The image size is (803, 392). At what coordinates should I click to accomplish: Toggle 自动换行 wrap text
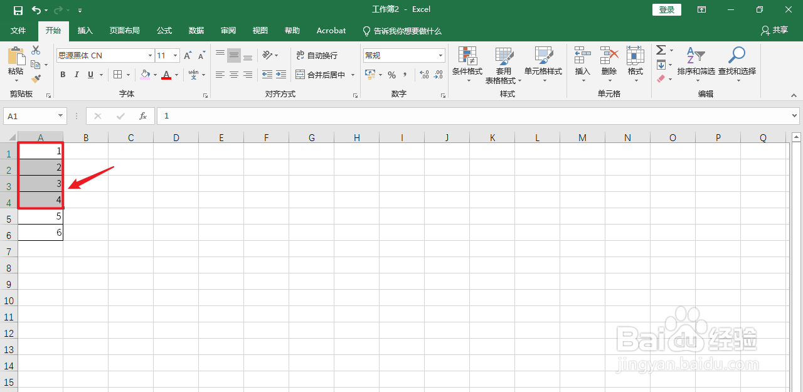click(317, 55)
